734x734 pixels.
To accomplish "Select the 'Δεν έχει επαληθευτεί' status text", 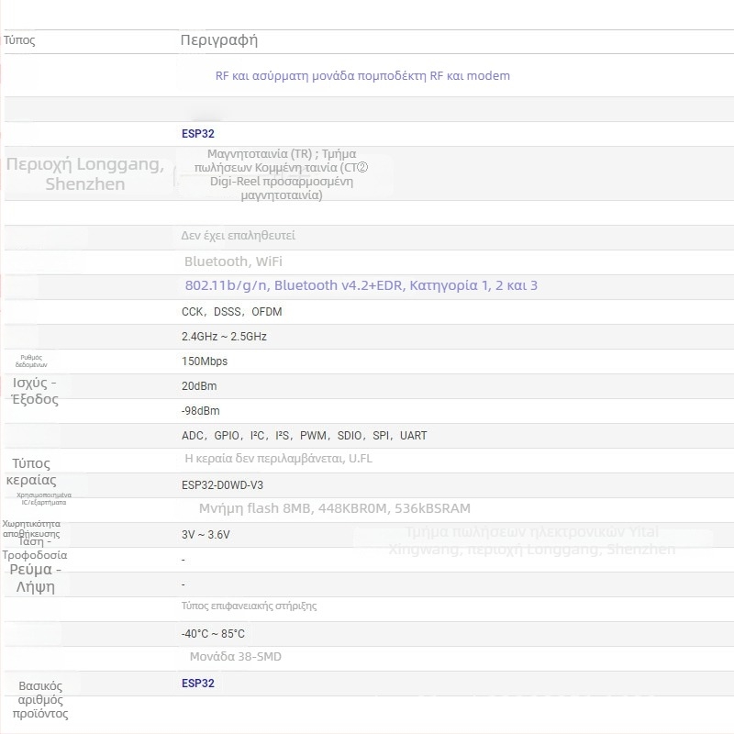I will (x=239, y=236).
